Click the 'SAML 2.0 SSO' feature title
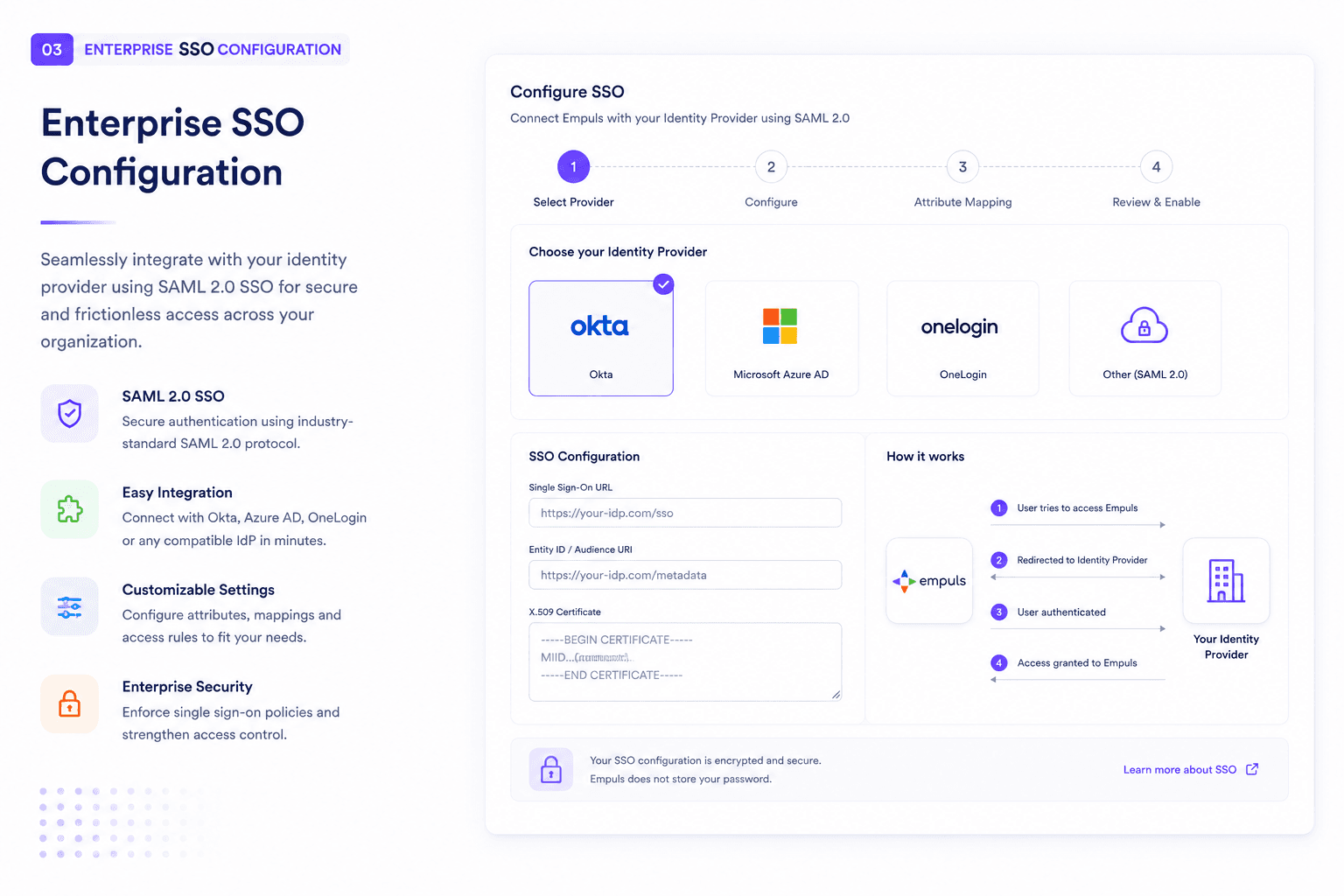This screenshot has width=1344, height=896. (x=173, y=396)
